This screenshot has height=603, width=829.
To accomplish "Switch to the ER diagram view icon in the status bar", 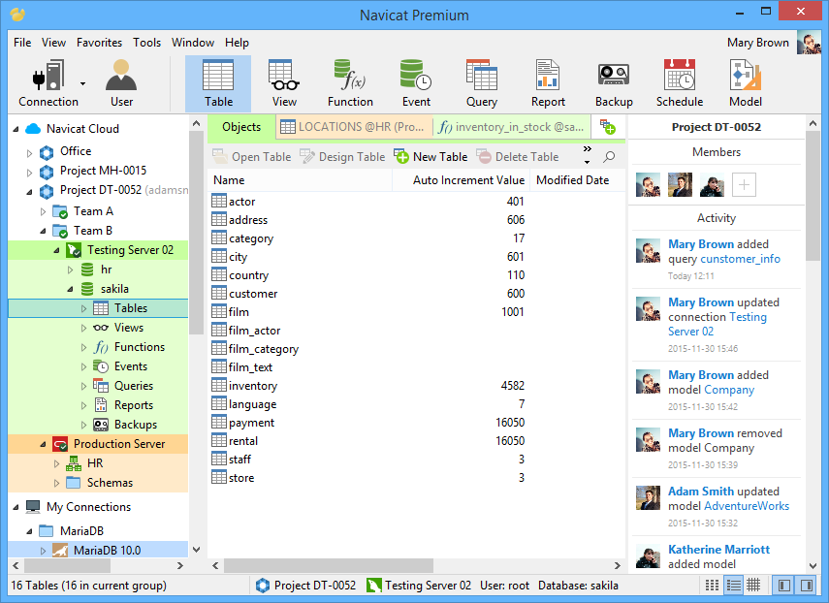I will [753, 585].
